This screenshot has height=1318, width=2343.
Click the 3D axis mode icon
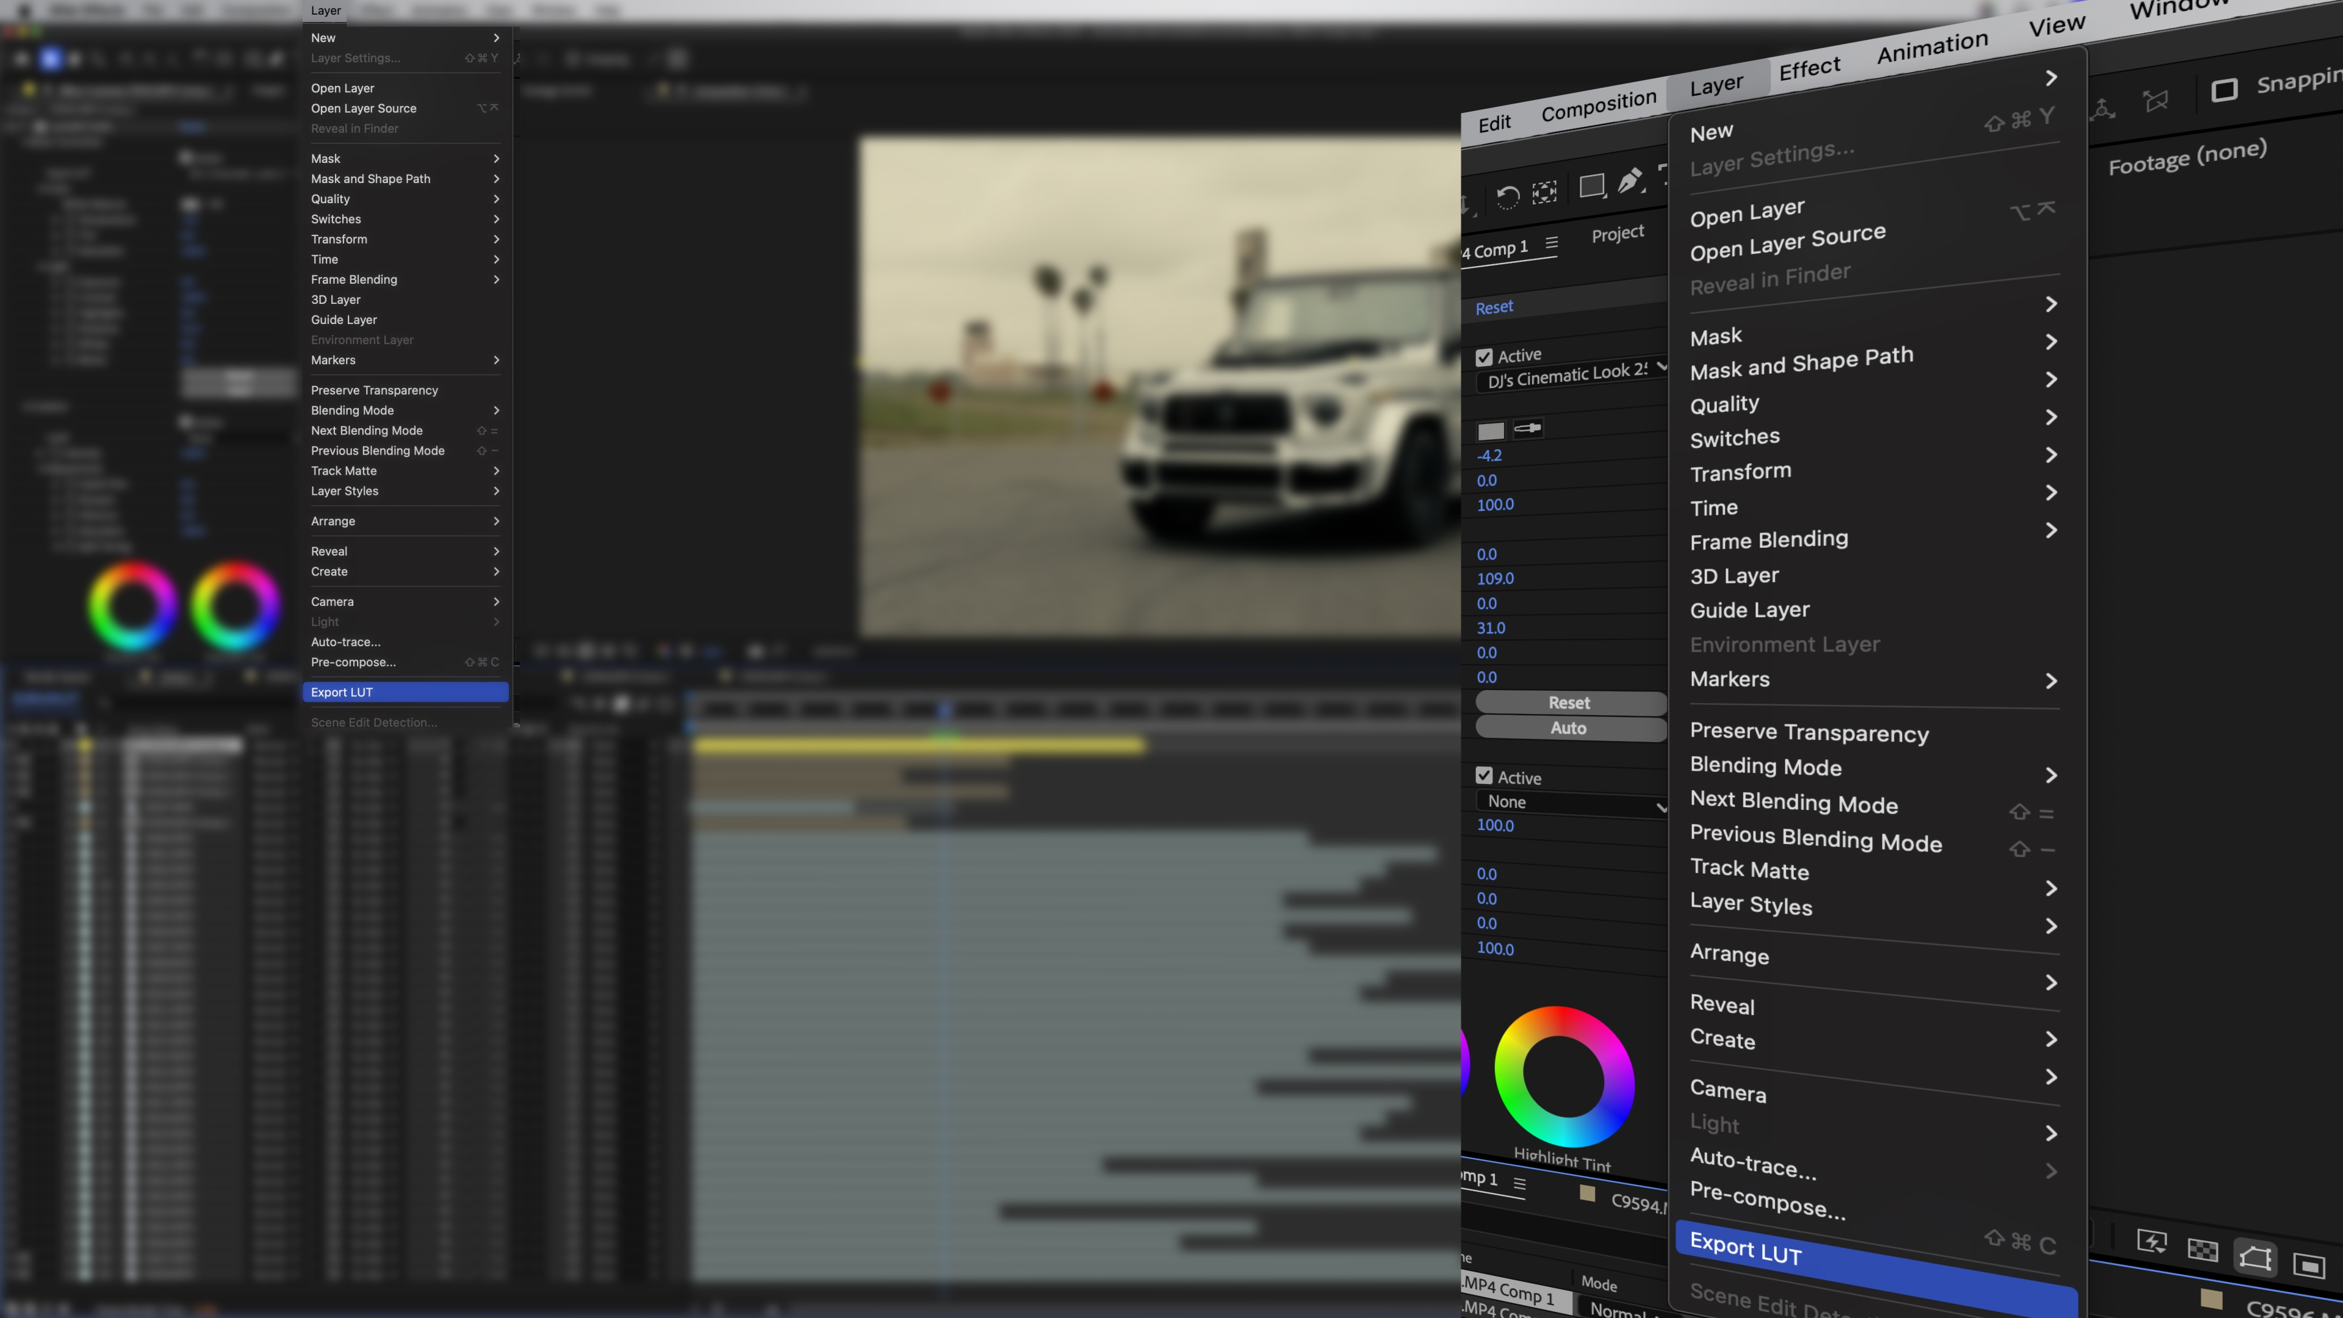click(2102, 110)
